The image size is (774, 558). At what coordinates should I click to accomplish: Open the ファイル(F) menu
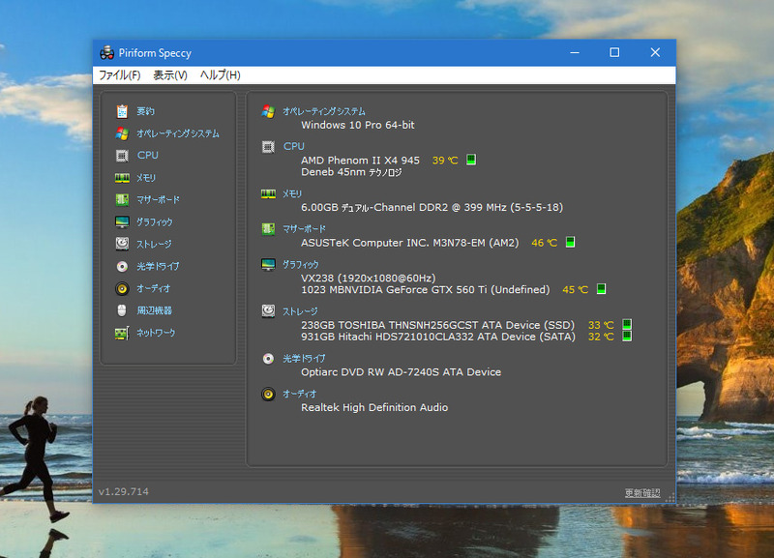120,75
